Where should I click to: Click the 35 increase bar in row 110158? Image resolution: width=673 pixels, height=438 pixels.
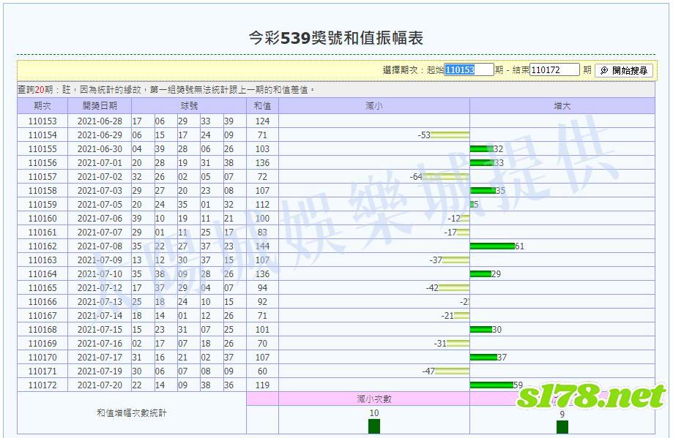click(483, 191)
